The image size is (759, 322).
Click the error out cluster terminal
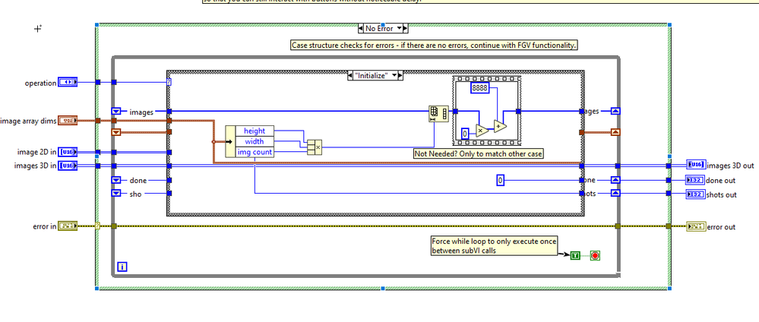coord(696,226)
